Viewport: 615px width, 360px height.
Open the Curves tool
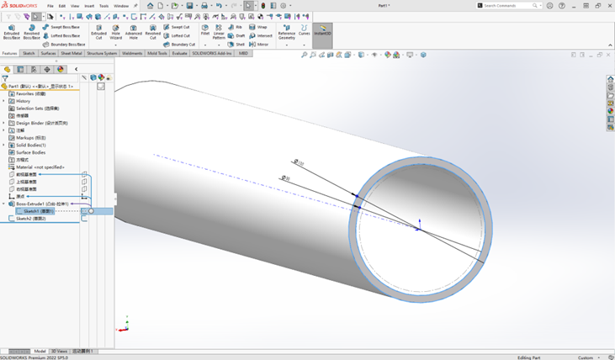click(304, 29)
